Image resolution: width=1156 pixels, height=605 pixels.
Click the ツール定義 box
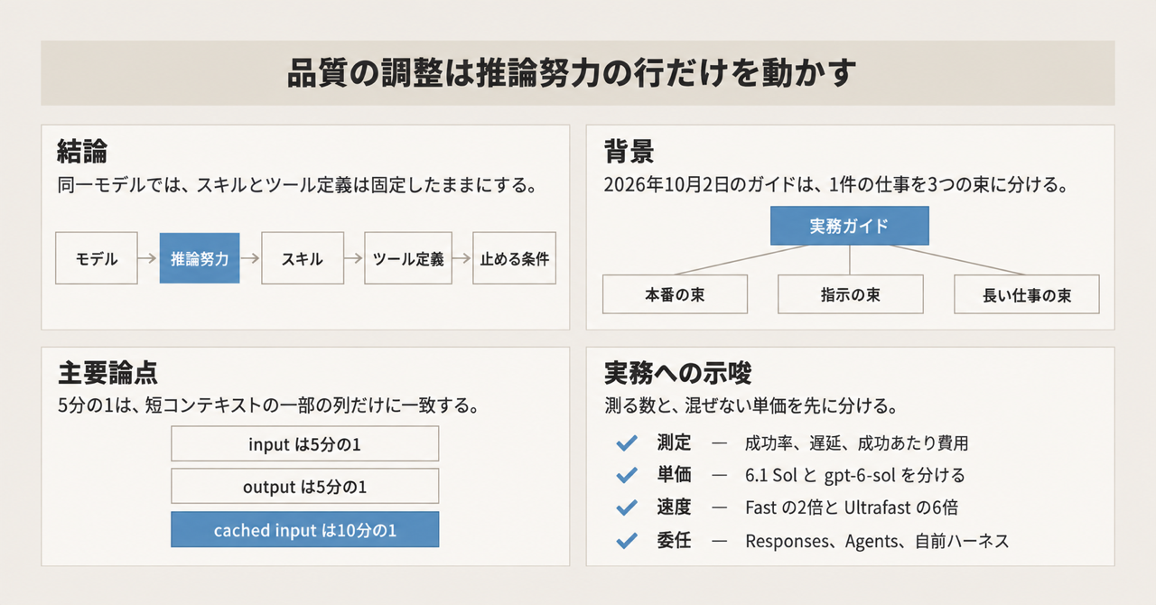[x=408, y=258]
